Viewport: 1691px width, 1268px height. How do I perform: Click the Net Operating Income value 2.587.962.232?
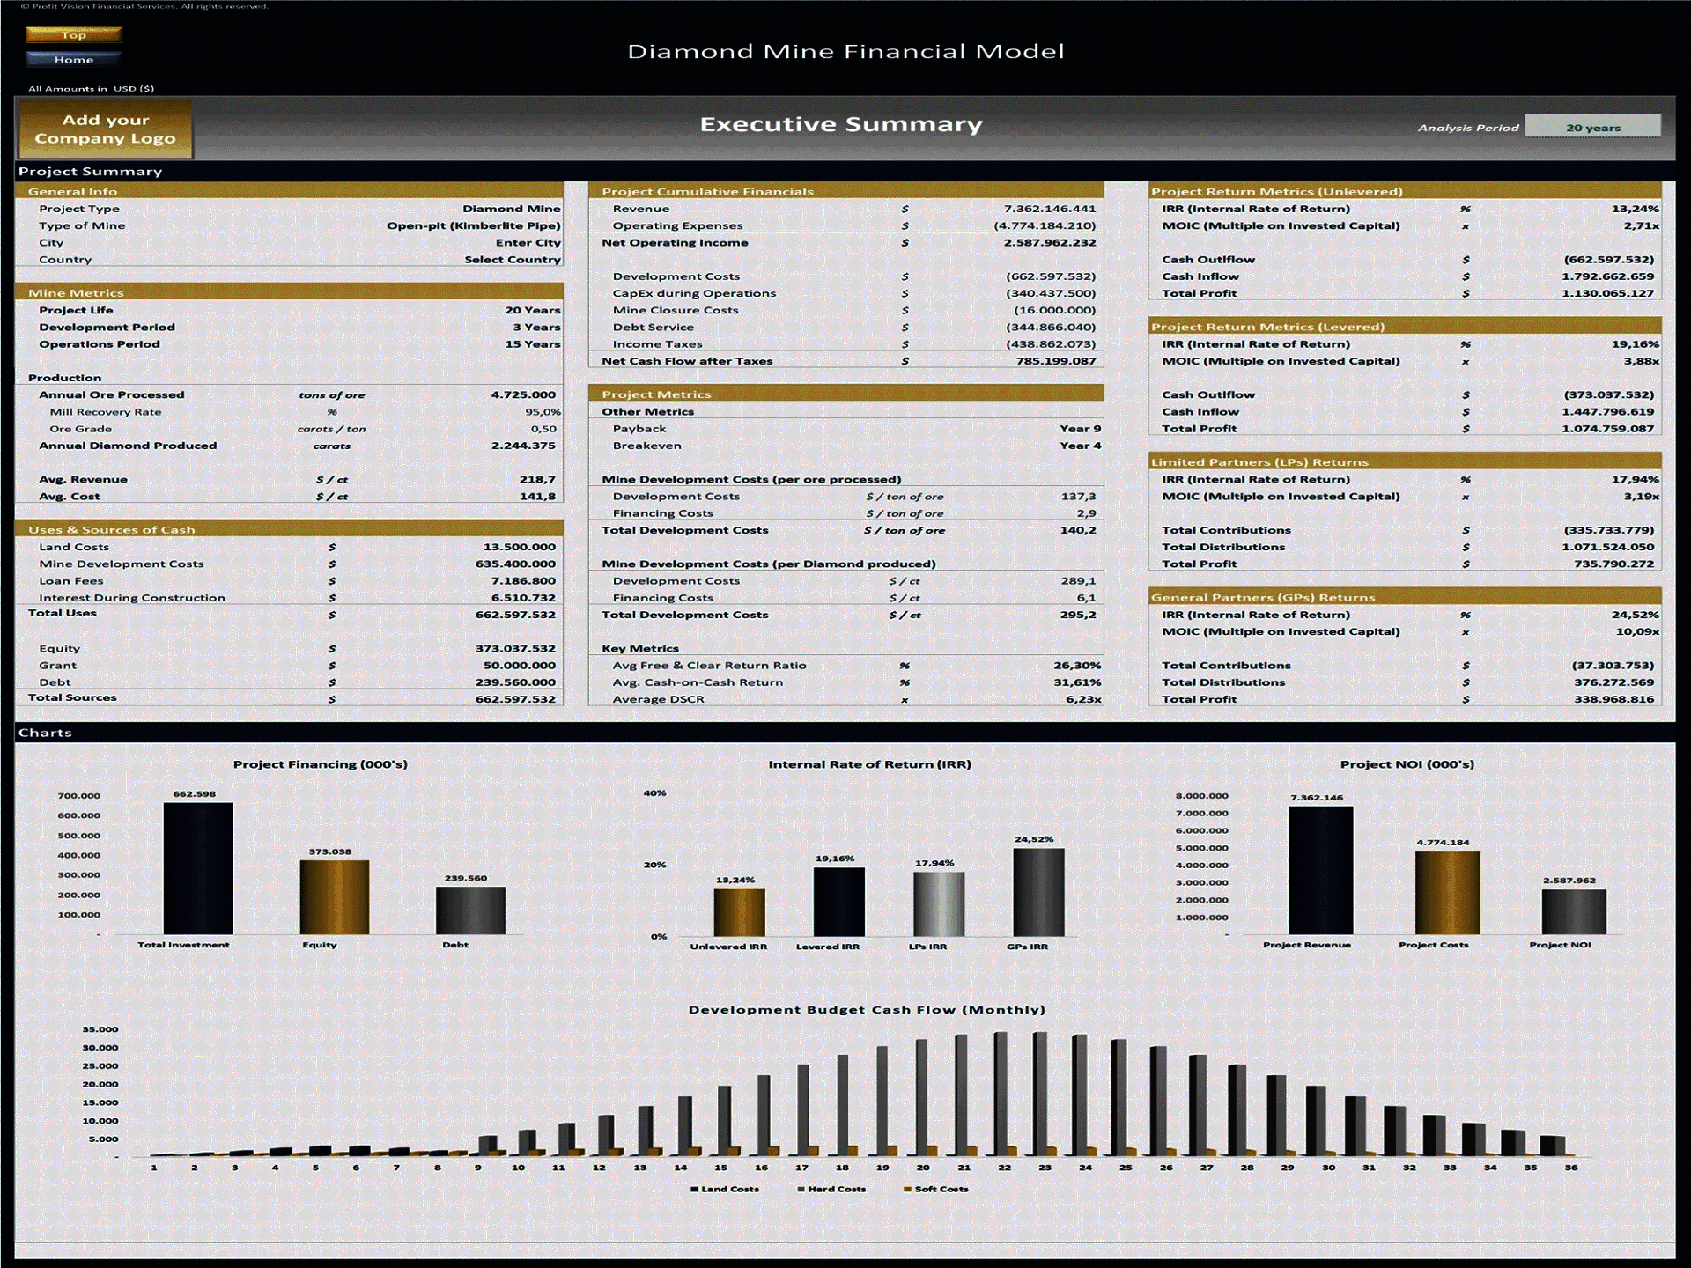(1050, 243)
